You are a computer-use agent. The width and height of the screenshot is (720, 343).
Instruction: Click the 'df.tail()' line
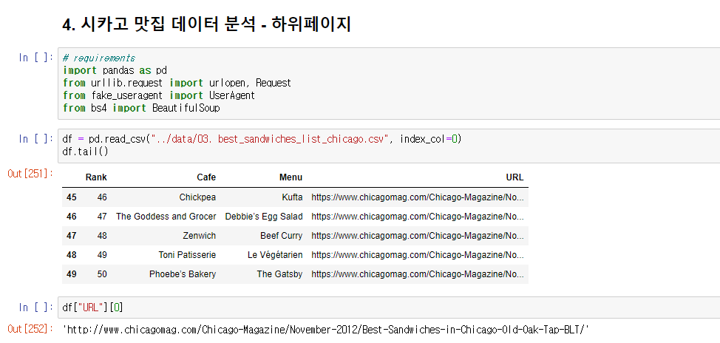[x=85, y=151]
